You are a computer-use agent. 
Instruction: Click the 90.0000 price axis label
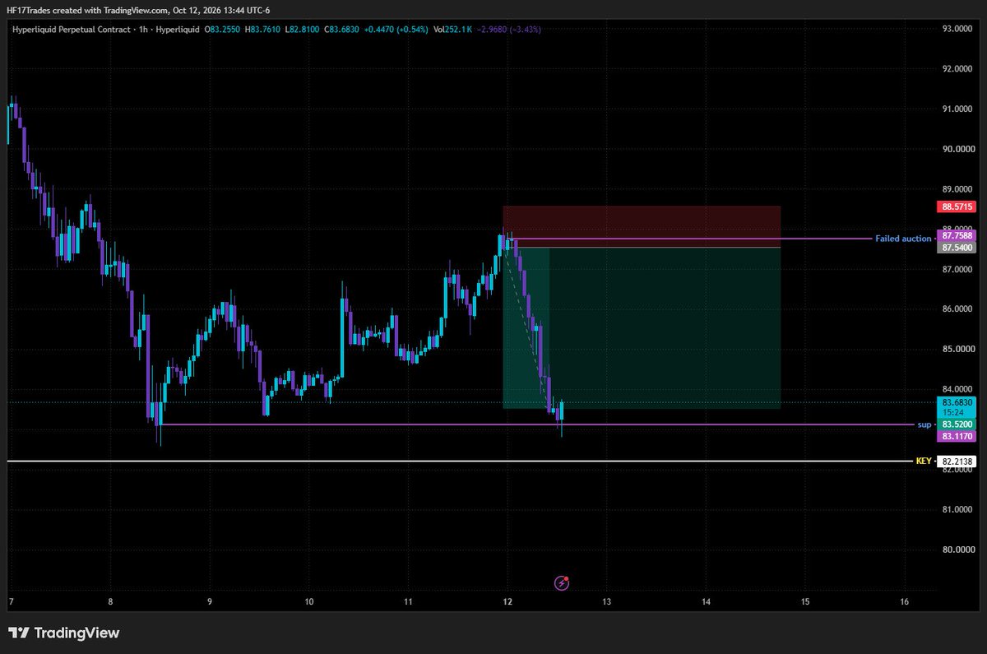pos(959,149)
